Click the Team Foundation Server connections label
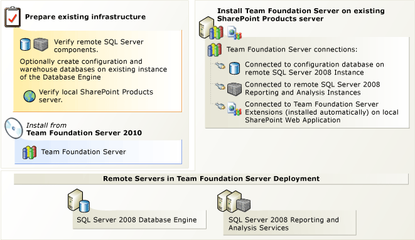This screenshot has width=415, height=240. (292, 50)
